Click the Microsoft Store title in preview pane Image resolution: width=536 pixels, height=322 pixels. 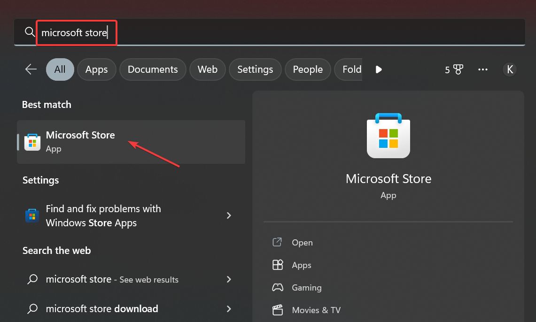click(388, 178)
